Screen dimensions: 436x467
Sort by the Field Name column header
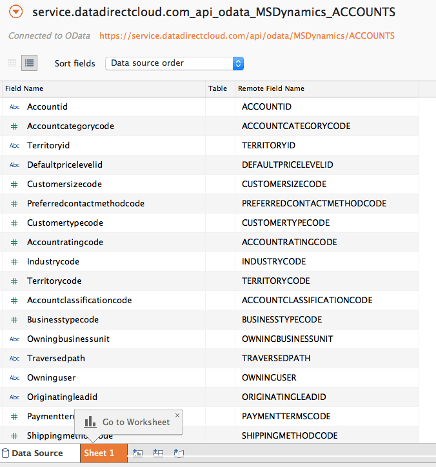25,88
